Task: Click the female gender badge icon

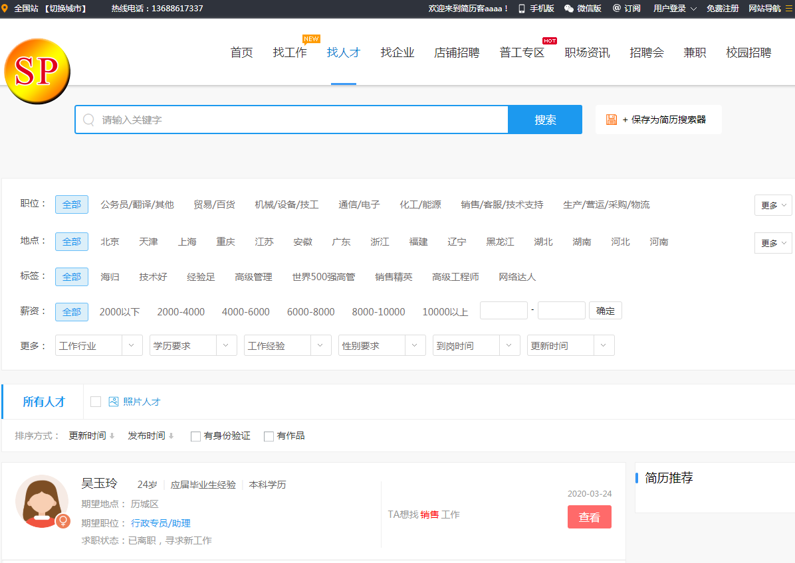Action: coord(63,521)
